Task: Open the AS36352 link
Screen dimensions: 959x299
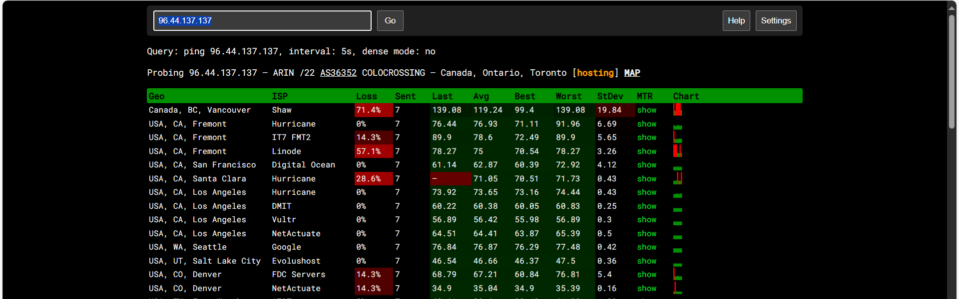Action: coord(338,73)
